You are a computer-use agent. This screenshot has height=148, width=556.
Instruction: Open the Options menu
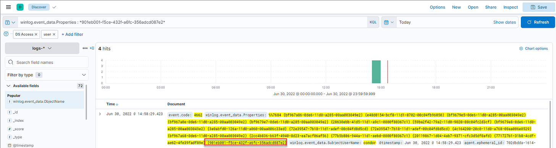(437, 7)
